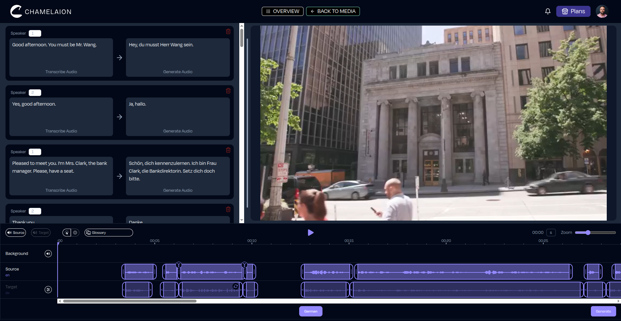Open the speaker selector of 'Yes, good afternoon.'
621x321 pixels.
coord(35,93)
